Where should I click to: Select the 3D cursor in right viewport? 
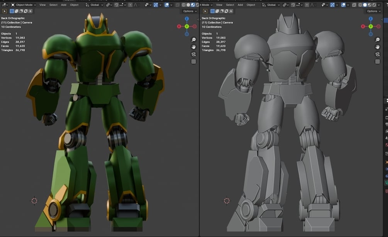coord(227,200)
